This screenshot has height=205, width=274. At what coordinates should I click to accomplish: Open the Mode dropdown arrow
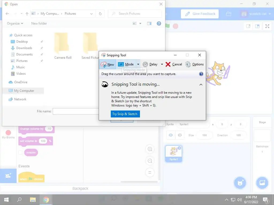(138, 64)
